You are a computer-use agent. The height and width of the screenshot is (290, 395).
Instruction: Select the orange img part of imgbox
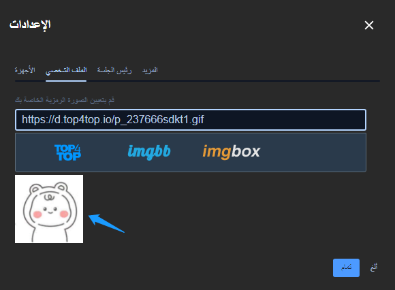217,152
